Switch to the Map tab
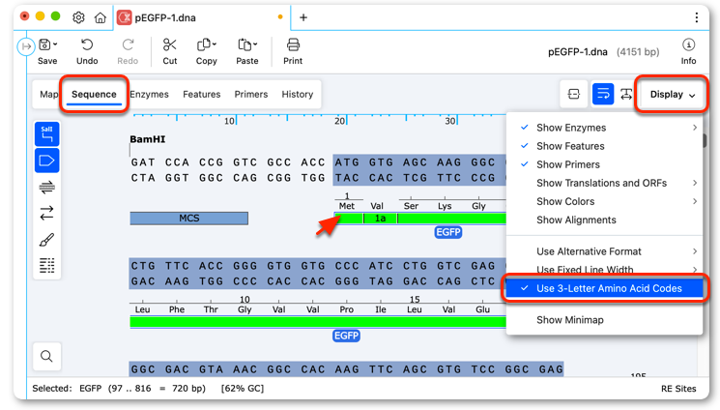Screen dimensions: 720x410 click(x=48, y=94)
